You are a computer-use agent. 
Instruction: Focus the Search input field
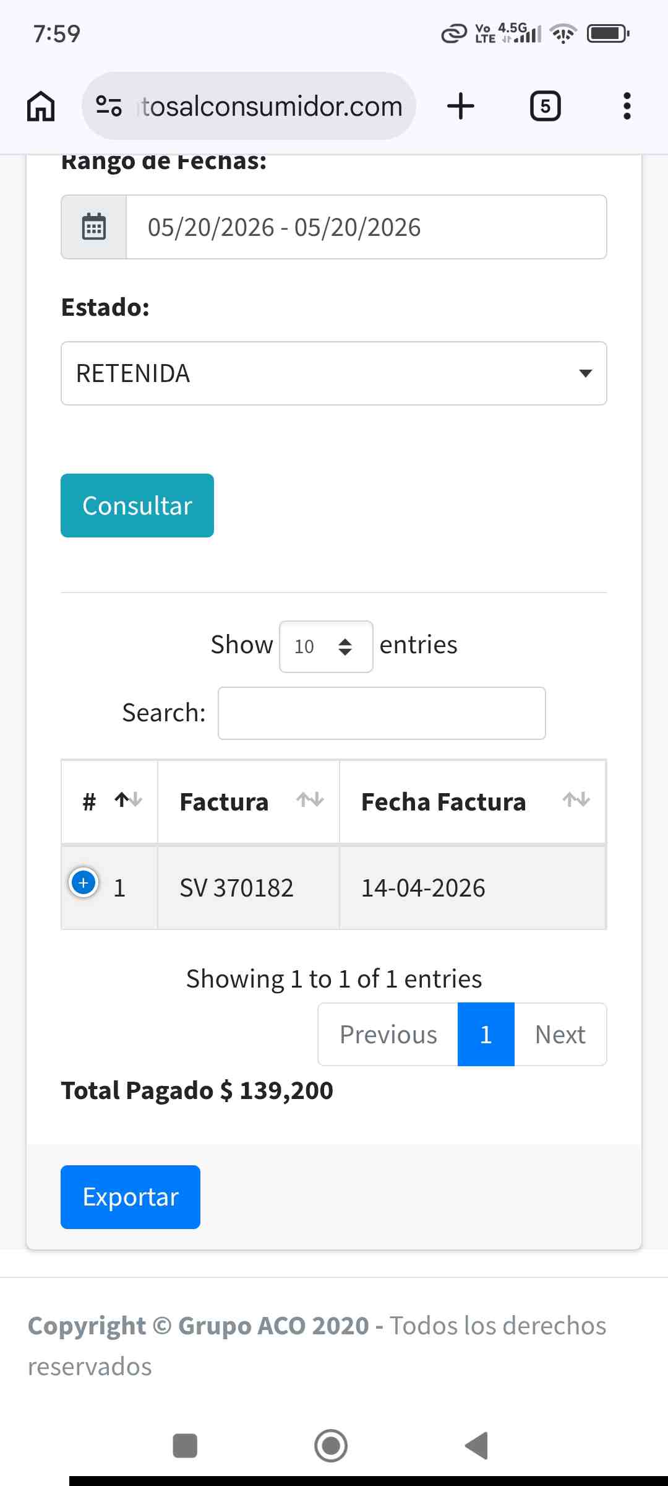[x=382, y=713]
